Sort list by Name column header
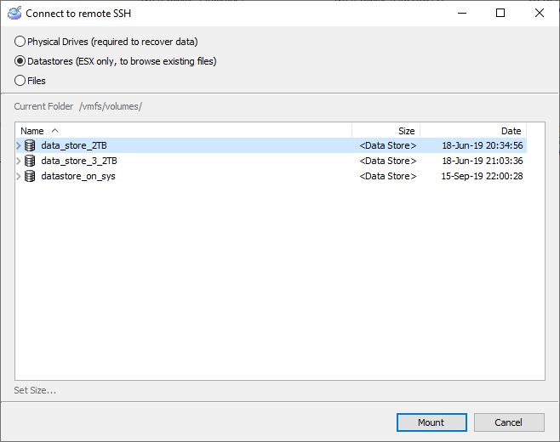Viewport: 560px width, 442px height. pos(32,131)
